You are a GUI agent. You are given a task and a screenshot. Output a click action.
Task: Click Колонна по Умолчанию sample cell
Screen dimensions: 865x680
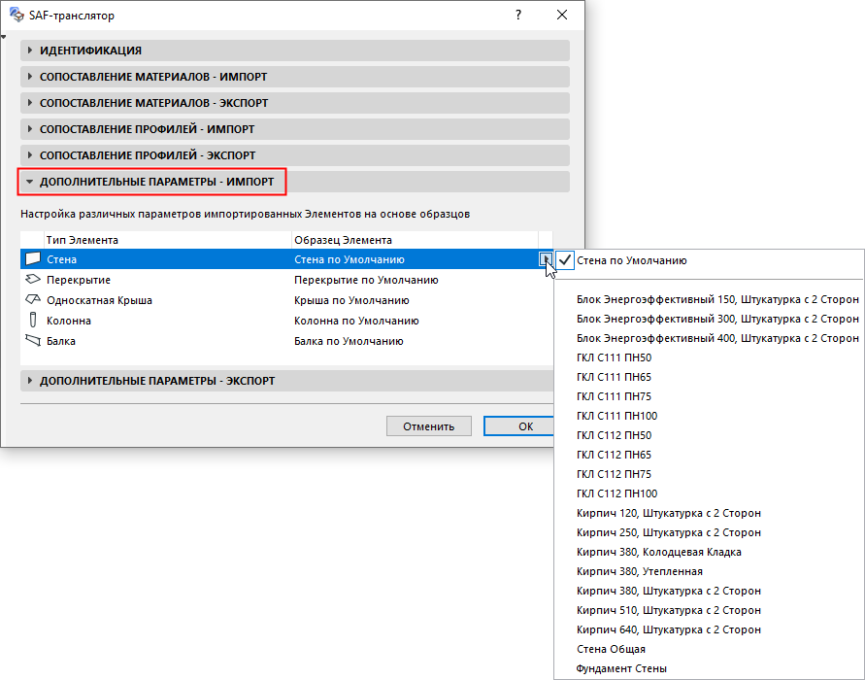coord(356,321)
